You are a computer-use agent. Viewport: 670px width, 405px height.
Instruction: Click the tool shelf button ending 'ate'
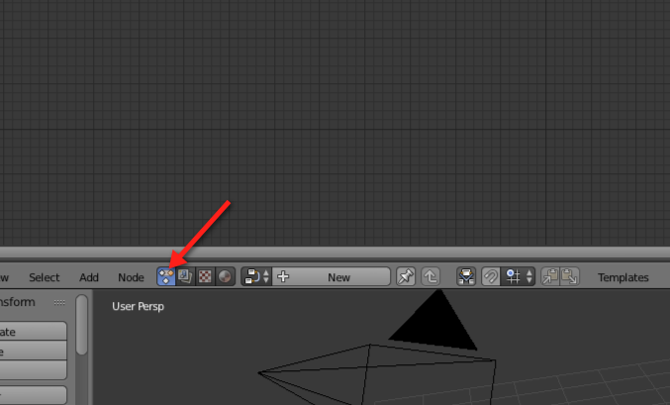(34, 332)
